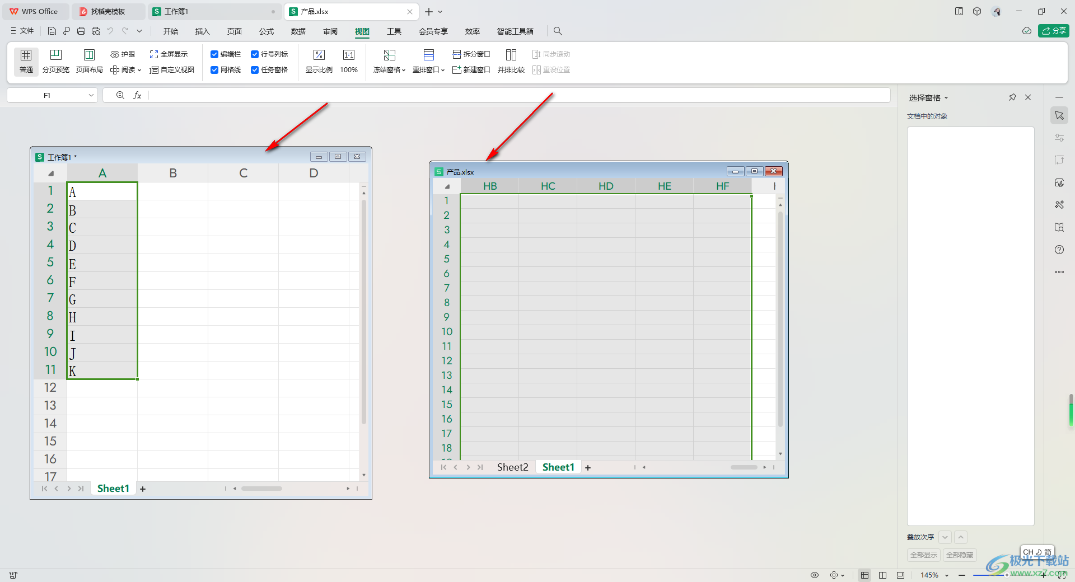The image size is (1075, 582).
Task: Click the save icon in quick access bar
Action: point(52,31)
